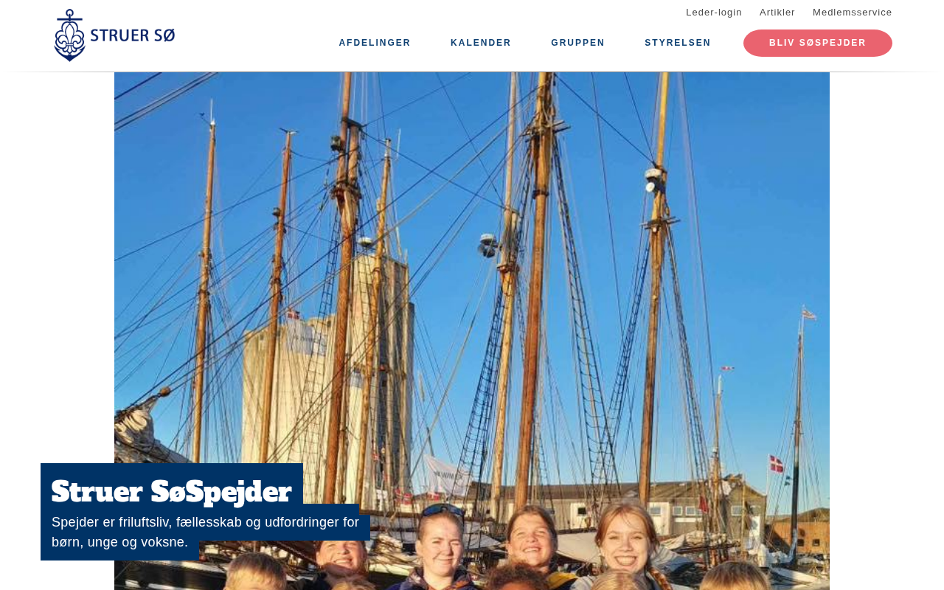Screen dimensions: 944x590
Task: Click the Struer Sø anchor logo icon
Action: coord(69,35)
